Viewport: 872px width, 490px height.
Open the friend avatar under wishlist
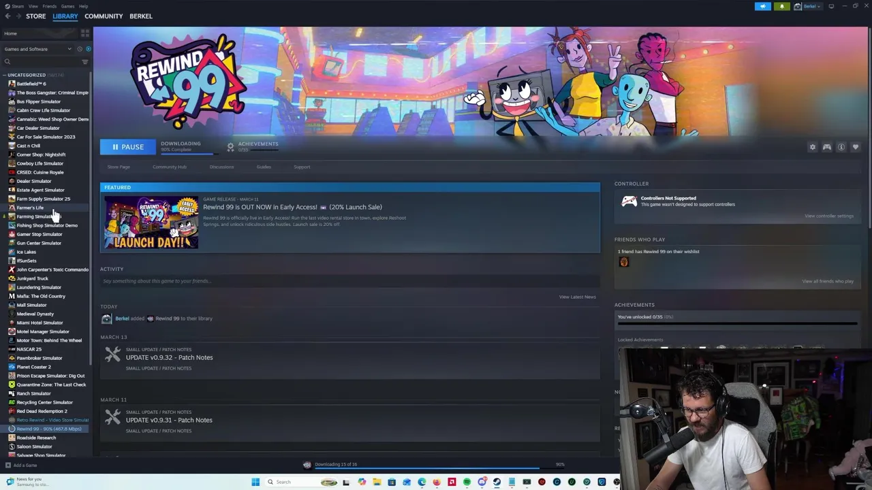pyautogui.click(x=623, y=262)
